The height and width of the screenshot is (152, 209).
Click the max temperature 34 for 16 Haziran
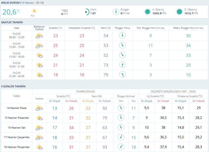71,128
